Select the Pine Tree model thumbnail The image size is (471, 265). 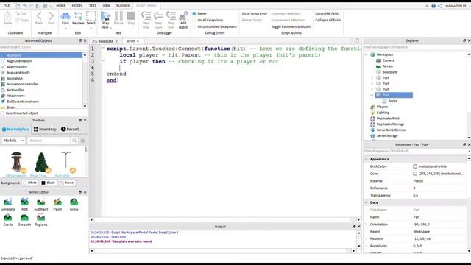pos(41,162)
